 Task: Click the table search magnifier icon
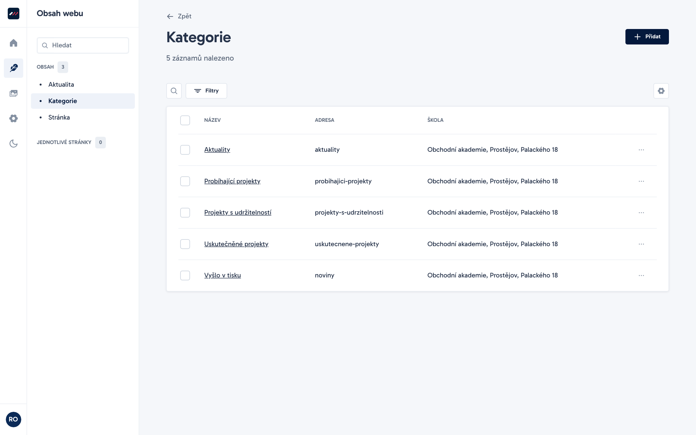(174, 91)
